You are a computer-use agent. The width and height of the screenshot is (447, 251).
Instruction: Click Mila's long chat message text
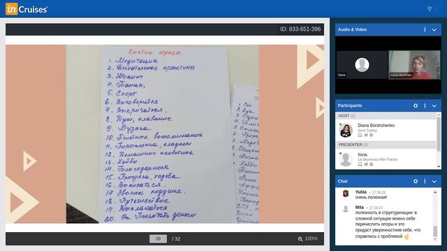(388, 225)
